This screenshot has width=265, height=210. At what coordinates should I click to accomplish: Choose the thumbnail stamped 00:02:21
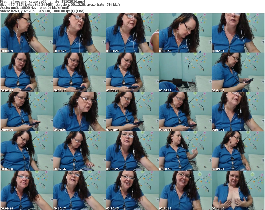pyautogui.click(x=238, y=33)
